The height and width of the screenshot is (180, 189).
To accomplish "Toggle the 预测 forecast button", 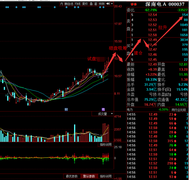I will click(x=102, y=4).
